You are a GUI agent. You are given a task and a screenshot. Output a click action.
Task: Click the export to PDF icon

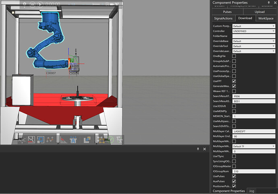(x=107, y=4)
